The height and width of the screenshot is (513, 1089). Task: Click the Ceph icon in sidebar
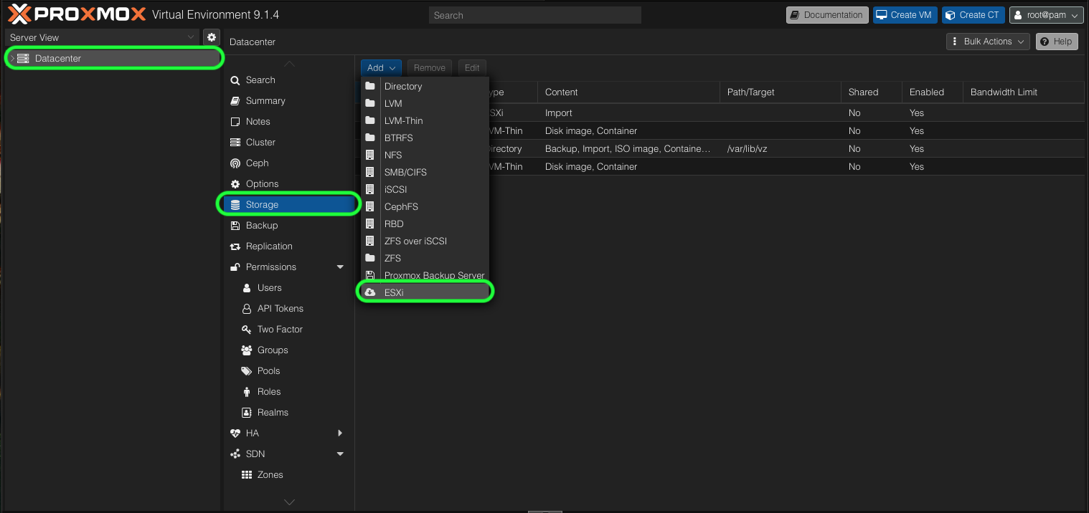[235, 163]
